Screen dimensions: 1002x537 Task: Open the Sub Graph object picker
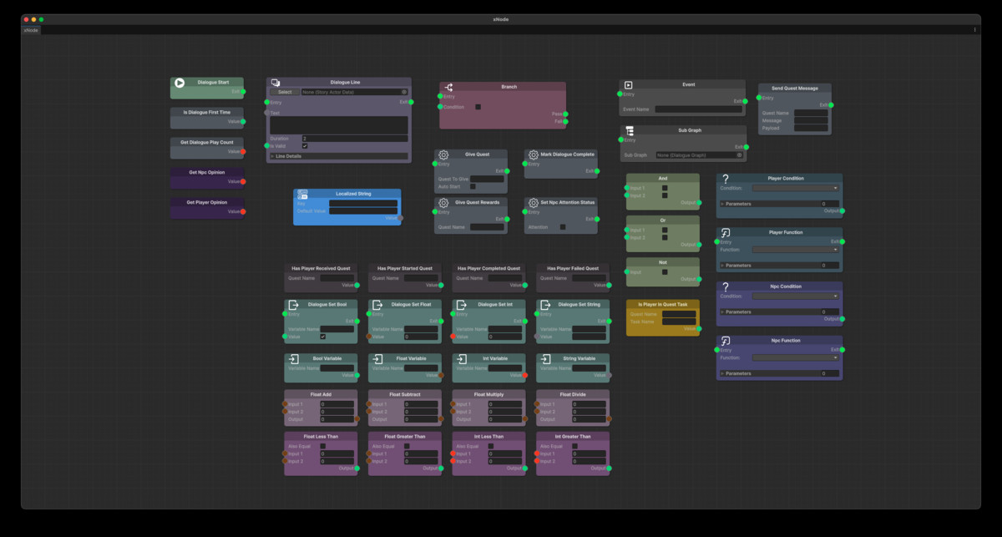(x=739, y=155)
